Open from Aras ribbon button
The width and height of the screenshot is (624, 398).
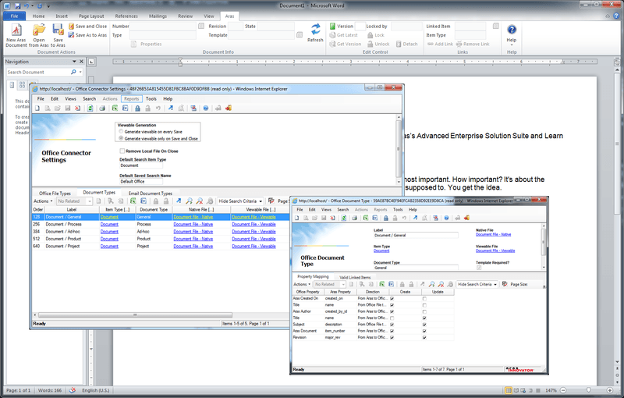(38, 35)
